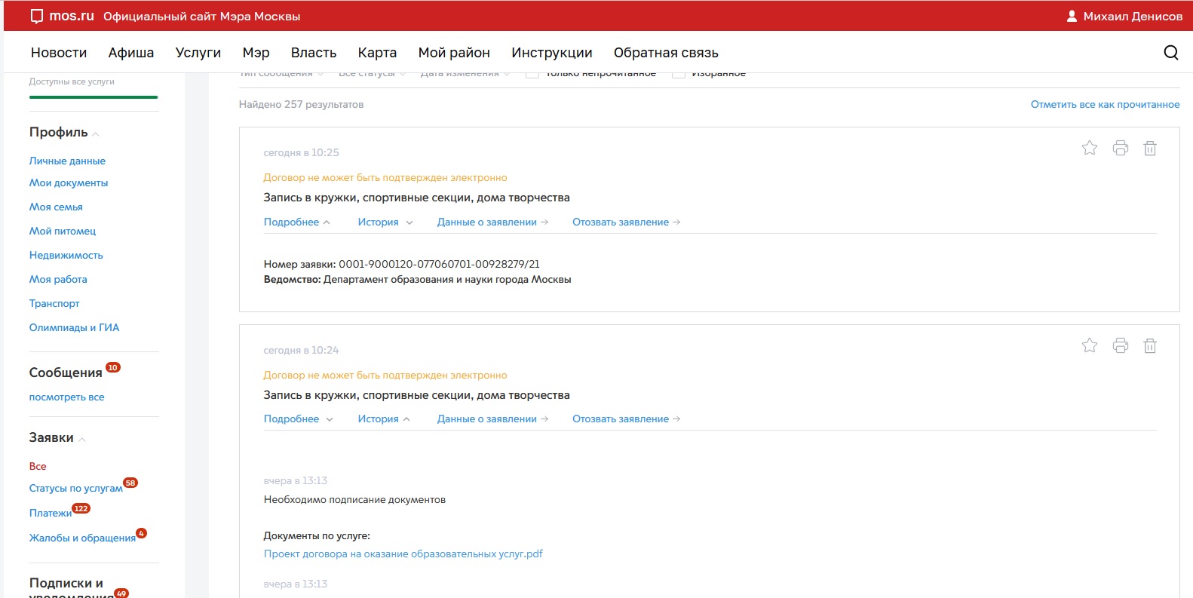Image resolution: width=1193 pixels, height=598 pixels.
Task: Toggle favorite star on 10:24 message
Action: click(x=1089, y=346)
